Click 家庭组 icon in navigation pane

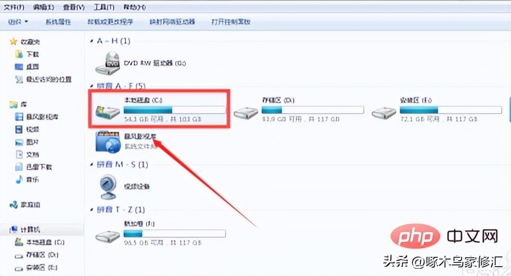click(13, 205)
